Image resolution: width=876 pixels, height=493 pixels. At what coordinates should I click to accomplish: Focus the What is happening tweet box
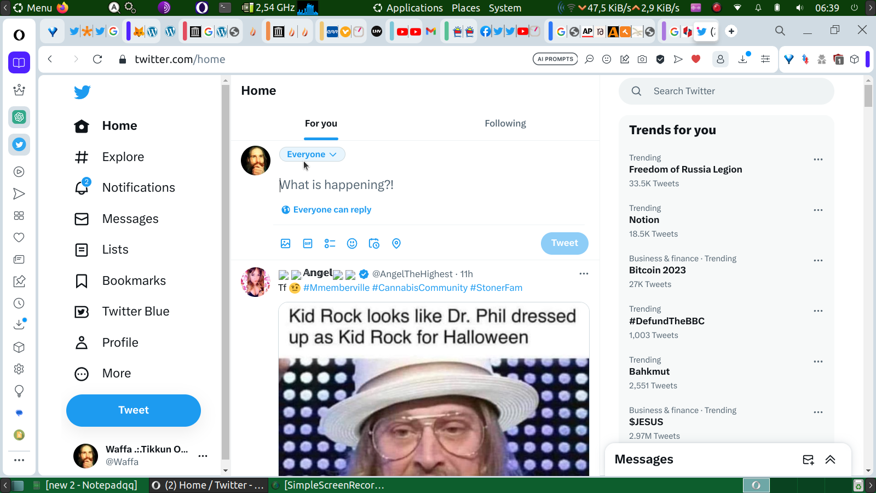[x=433, y=185]
